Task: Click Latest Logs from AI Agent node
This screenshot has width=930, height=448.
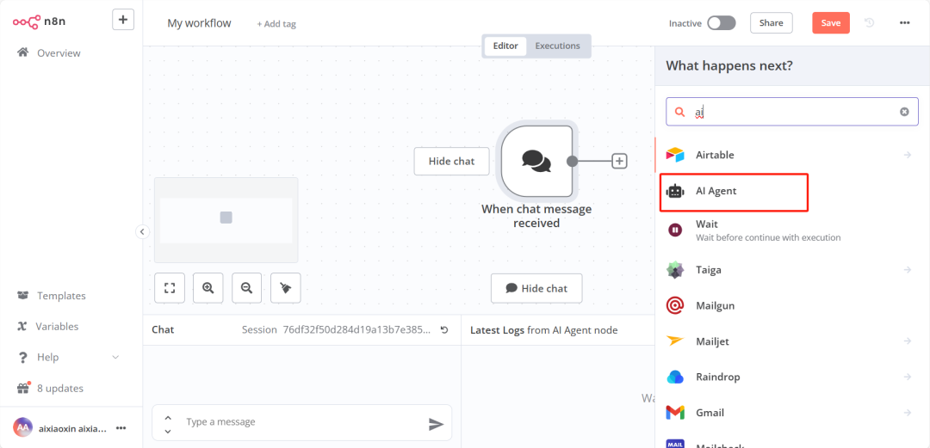Action: (544, 330)
